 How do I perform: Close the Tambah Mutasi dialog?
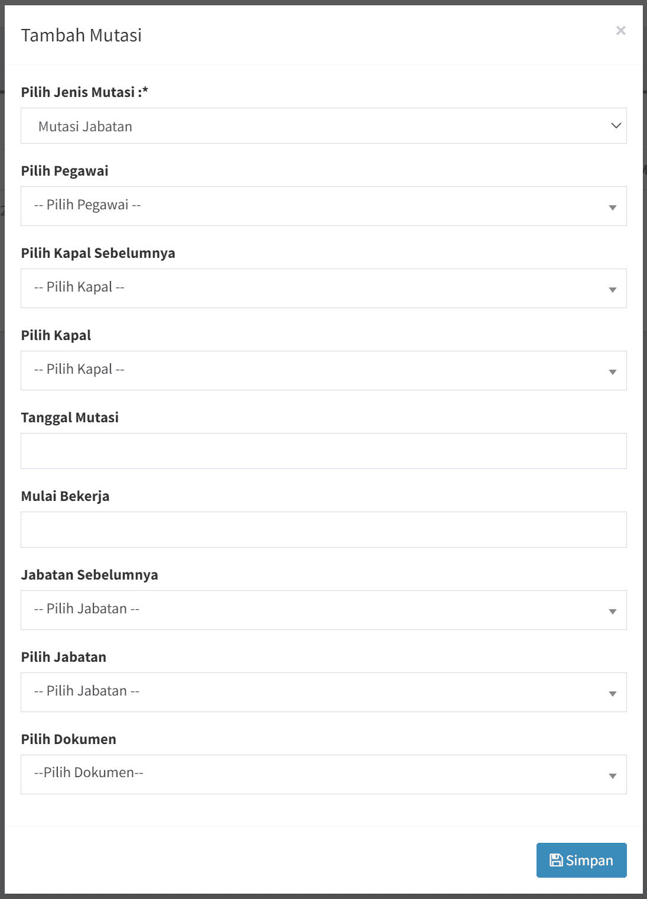pos(620,31)
